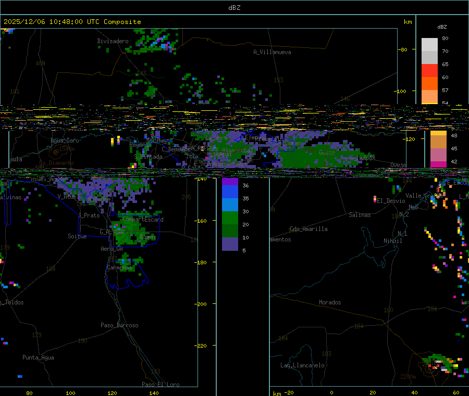The width and height of the screenshot is (469, 396).
Task: Click the El_Desvio label
Action: tap(391, 201)
